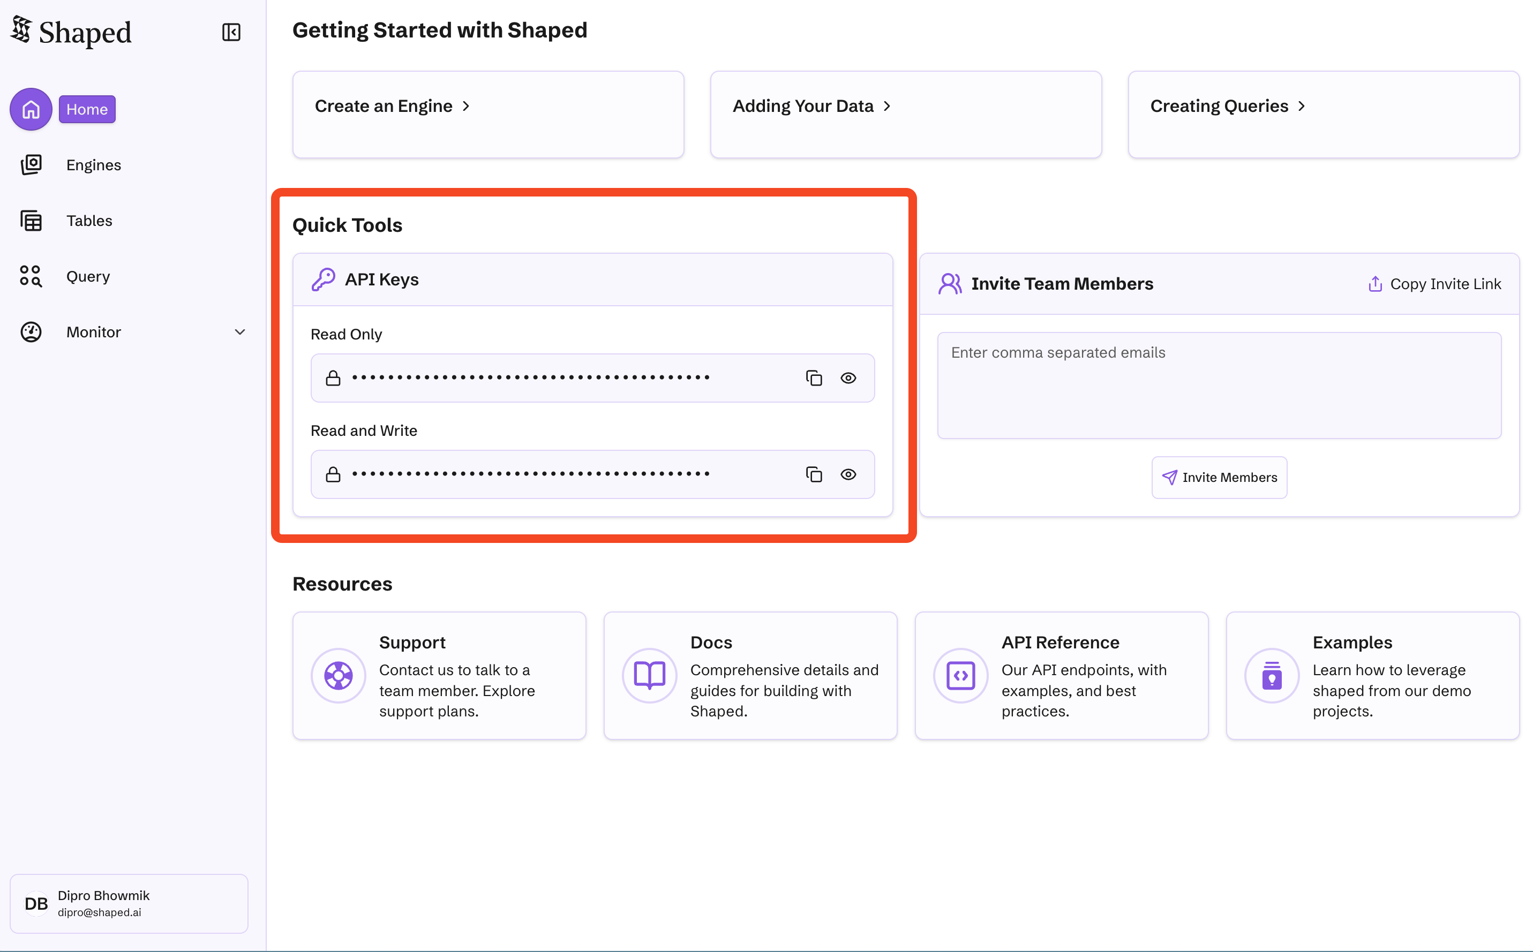Copy the Read Only API key
This screenshot has height=952, width=1533.
coord(814,378)
